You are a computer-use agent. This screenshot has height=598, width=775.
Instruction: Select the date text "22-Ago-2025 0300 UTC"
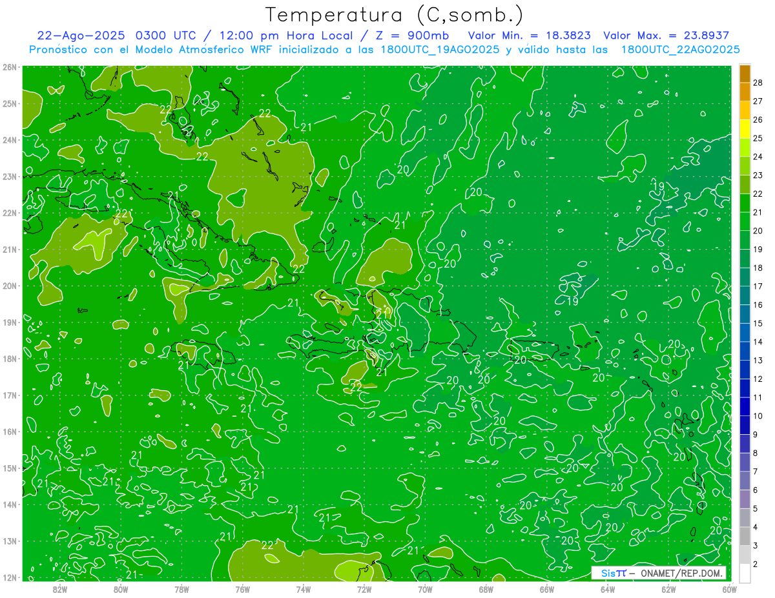(116, 35)
